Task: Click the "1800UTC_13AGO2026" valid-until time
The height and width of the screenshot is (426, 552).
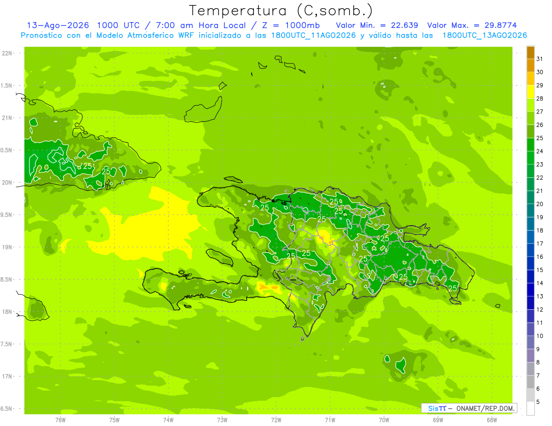Action: click(484, 35)
